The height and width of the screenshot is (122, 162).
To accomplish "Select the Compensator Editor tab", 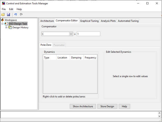I will 67,20.
